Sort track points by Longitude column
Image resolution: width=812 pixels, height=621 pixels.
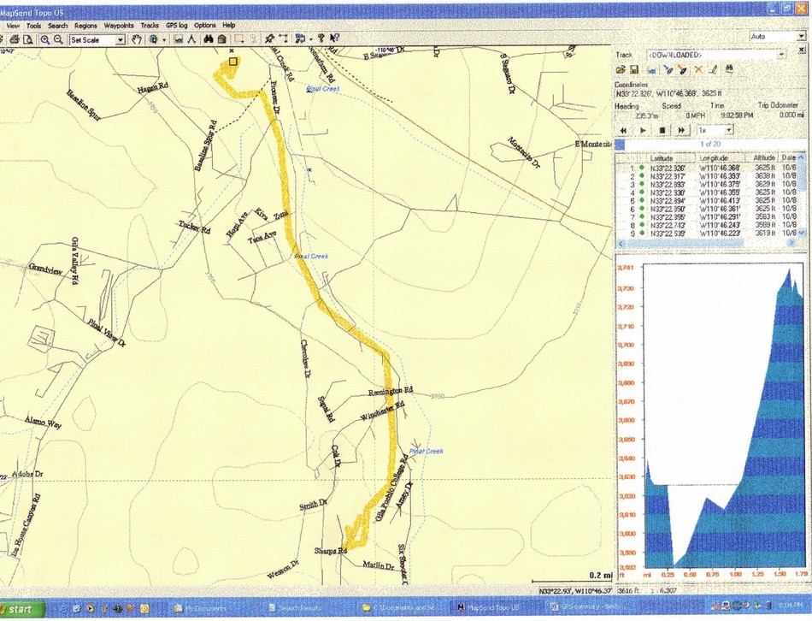[720, 158]
